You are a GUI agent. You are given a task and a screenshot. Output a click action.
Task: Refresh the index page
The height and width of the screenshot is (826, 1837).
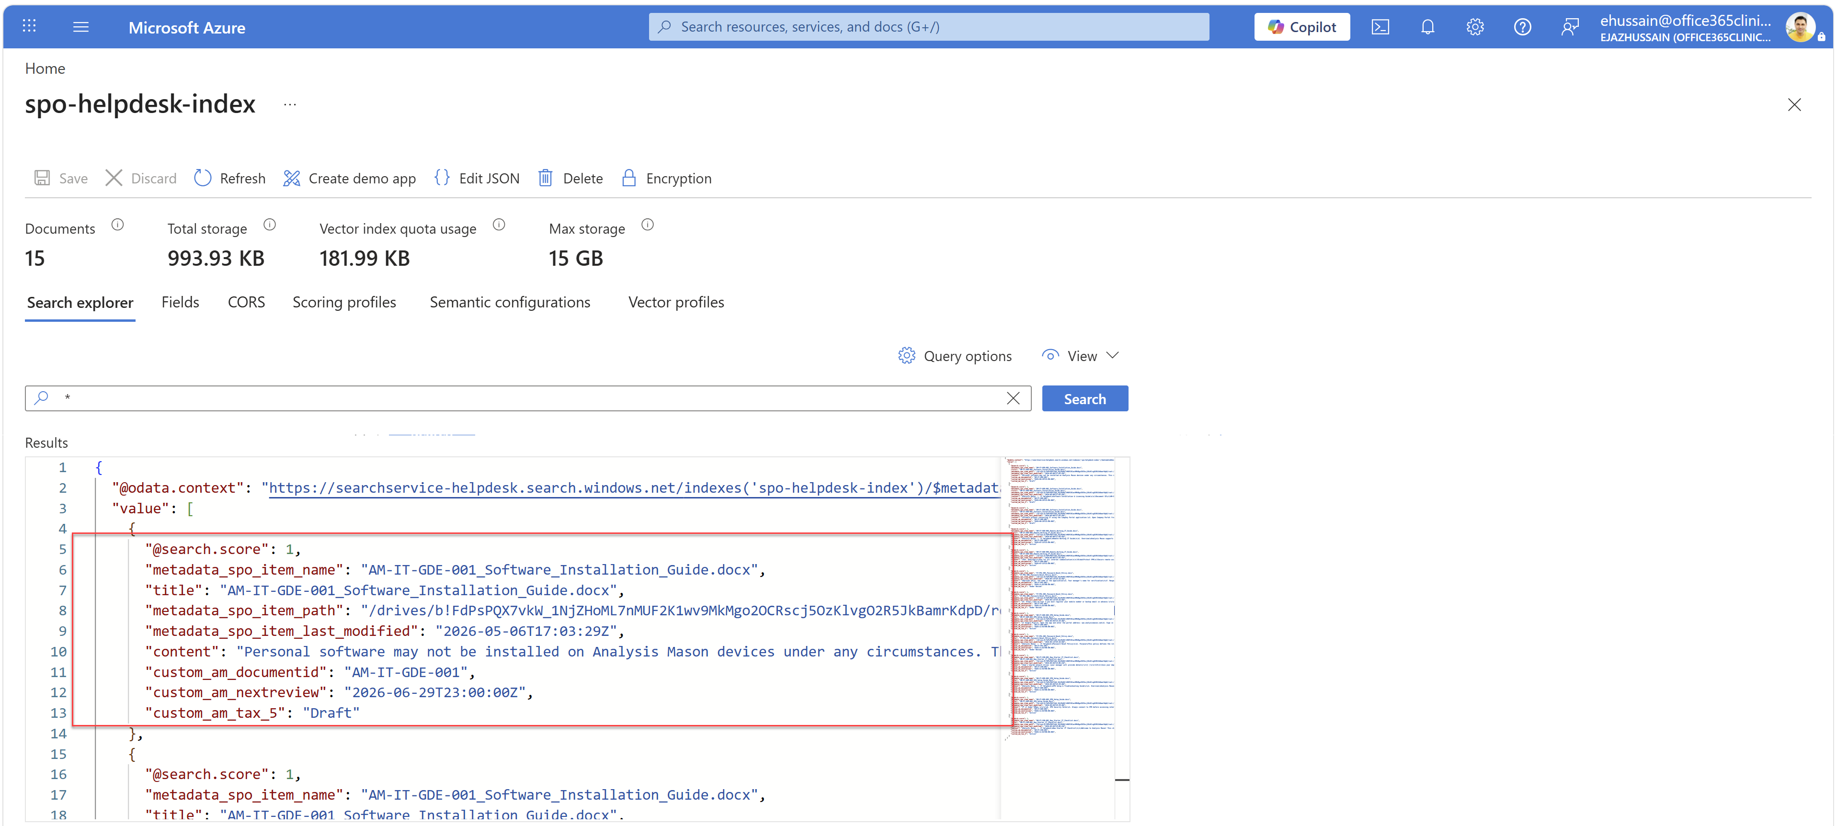click(229, 178)
